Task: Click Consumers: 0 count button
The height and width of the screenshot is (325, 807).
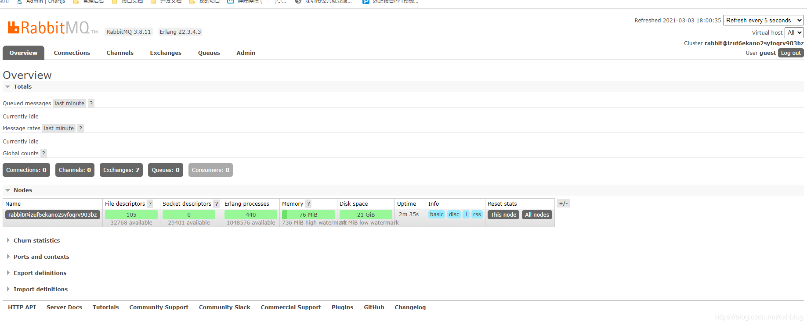Action: pyautogui.click(x=210, y=170)
